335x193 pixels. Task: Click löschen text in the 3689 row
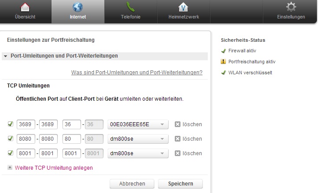192,124
